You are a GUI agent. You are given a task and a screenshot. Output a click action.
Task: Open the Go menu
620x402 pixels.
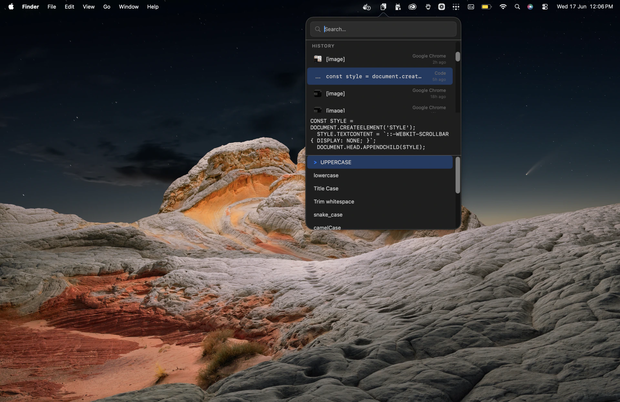pos(107,6)
